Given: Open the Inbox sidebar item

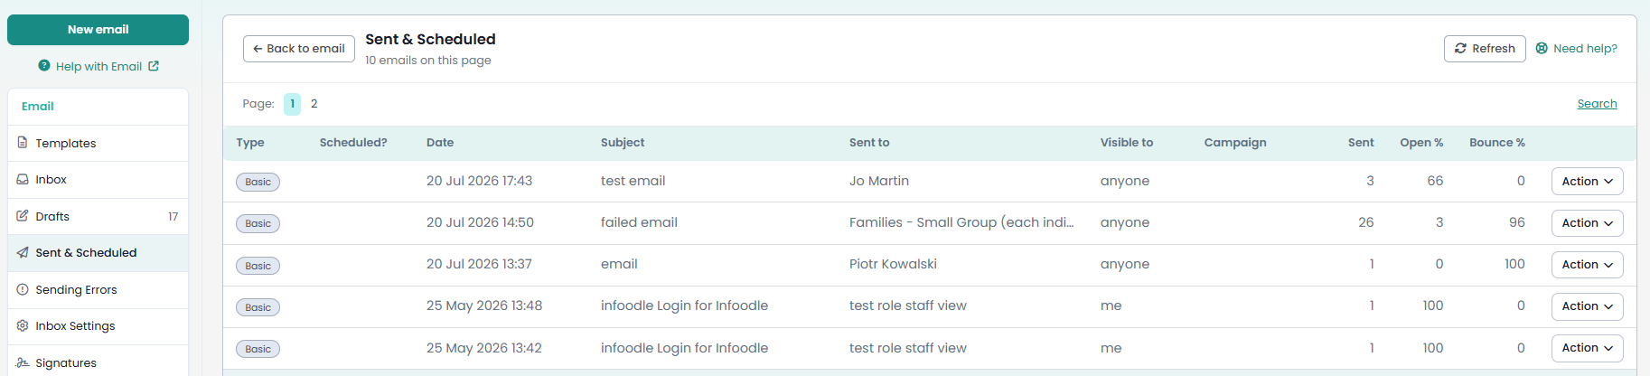Looking at the screenshot, I should 98,180.
